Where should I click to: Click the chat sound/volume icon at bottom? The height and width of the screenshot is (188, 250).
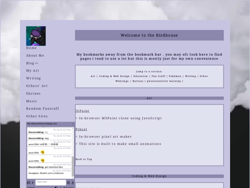click(56, 187)
